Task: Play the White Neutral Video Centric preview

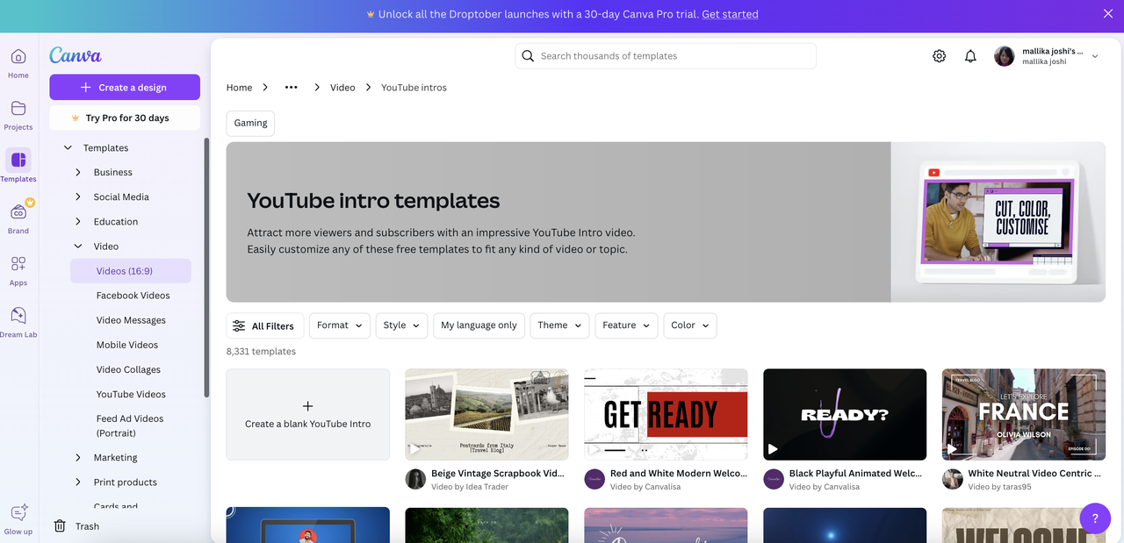Action: pos(952,449)
